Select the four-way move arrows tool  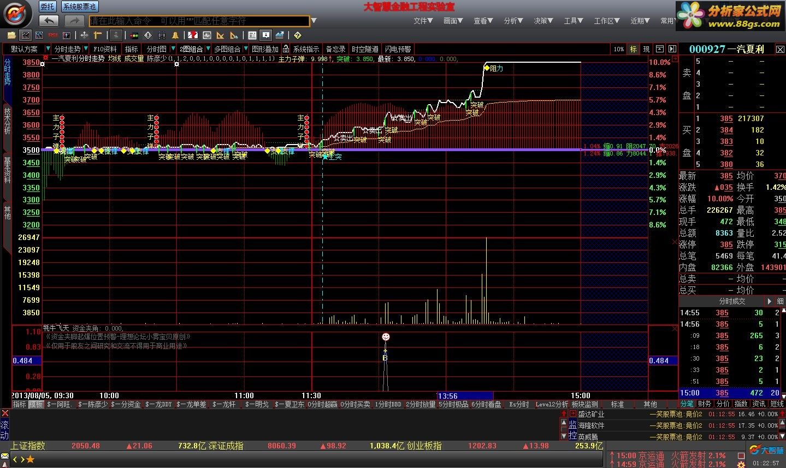point(84,35)
